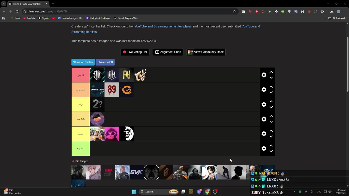Screen dimensions: 349x196
Task: Select the orange G logo image
Action: point(126,90)
